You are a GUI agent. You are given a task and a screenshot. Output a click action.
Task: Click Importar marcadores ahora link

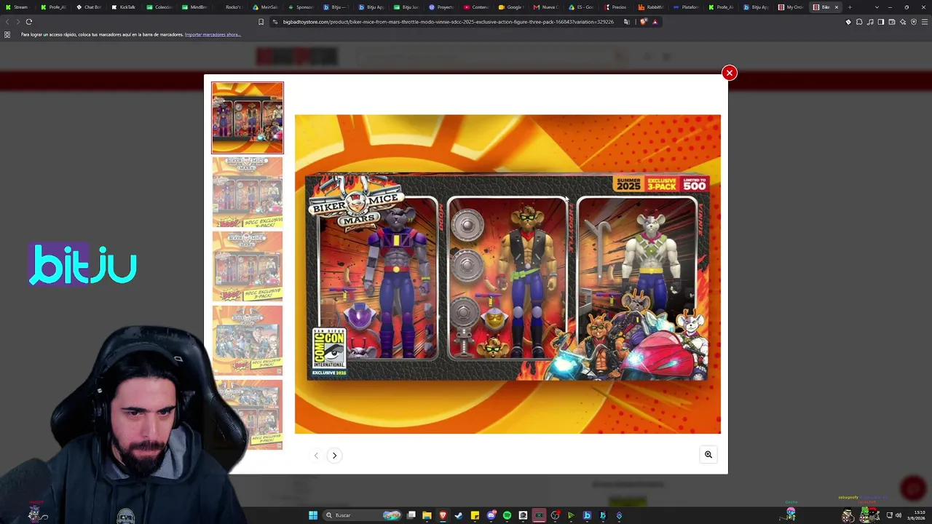(x=213, y=35)
